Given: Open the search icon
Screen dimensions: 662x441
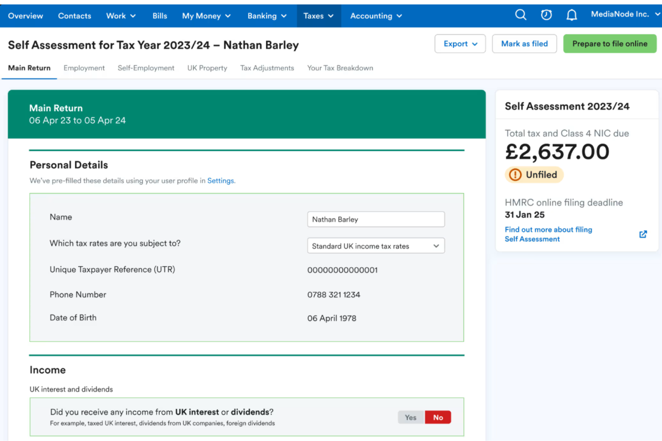Looking at the screenshot, I should coord(520,15).
